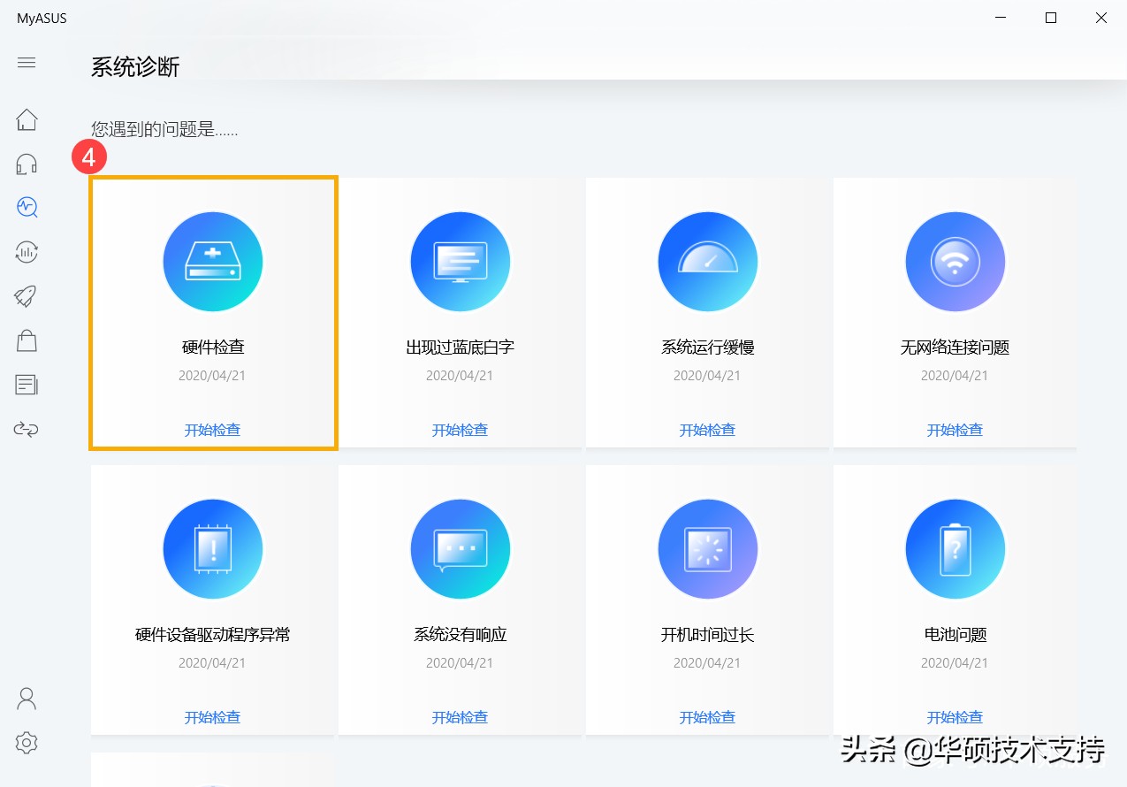The height and width of the screenshot is (787, 1127).
Task: Click 开始检查 under 硬件设备驱动程序异常
Action: (x=212, y=717)
